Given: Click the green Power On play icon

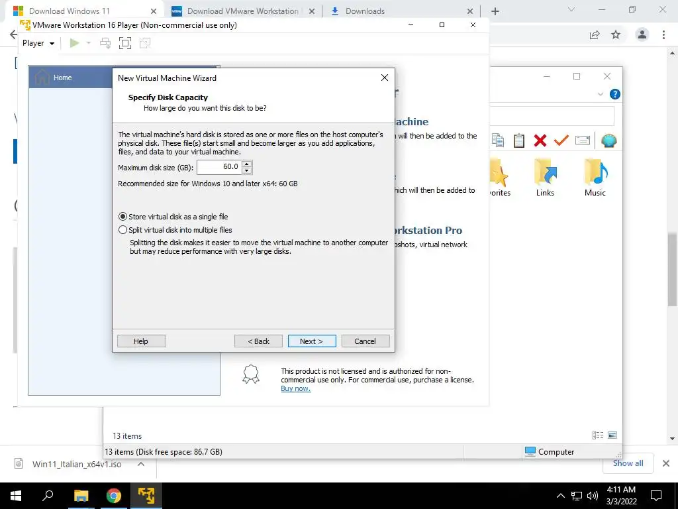Looking at the screenshot, I should click(74, 43).
